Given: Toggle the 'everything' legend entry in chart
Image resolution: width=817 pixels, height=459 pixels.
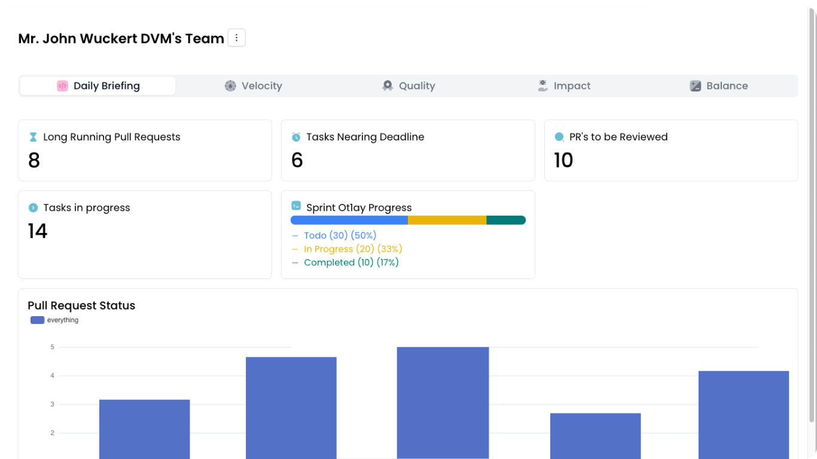Looking at the screenshot, I should tap(54, 320).
